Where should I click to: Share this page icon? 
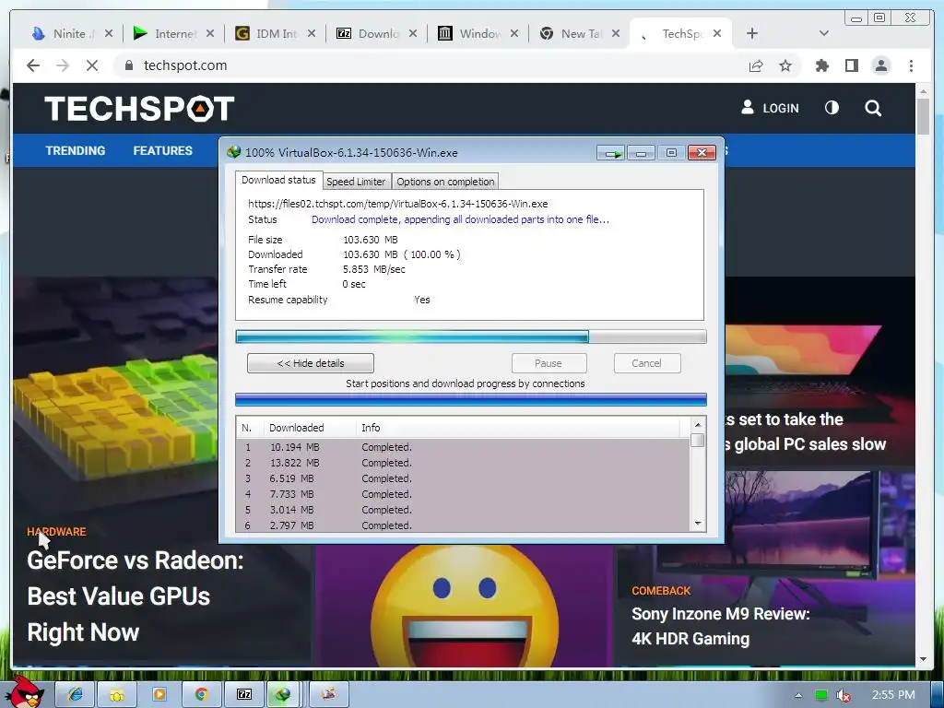coord(756,65)
